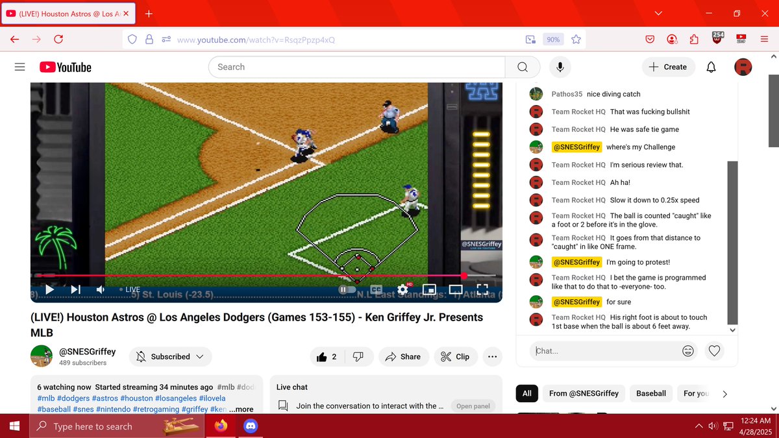Image resolution: width=779 pixels, height=438 pixels.
Task: Open Discord from the taskbar
Action: [251, 426]
